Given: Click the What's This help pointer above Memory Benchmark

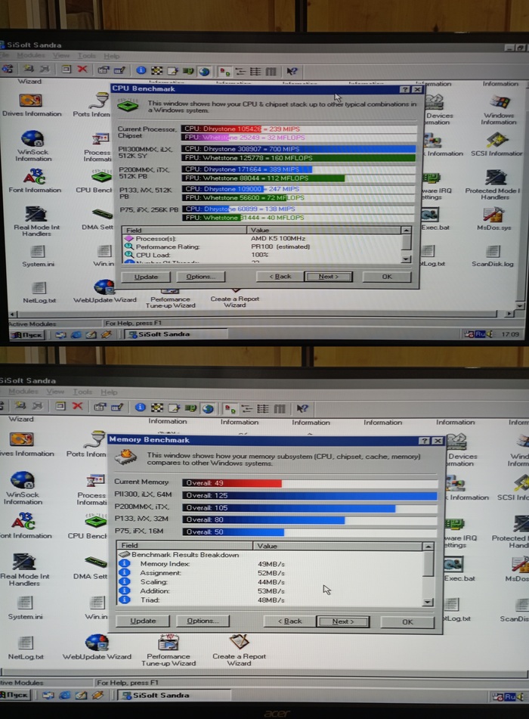Looking at the screenshot, I should click(302, 408).
